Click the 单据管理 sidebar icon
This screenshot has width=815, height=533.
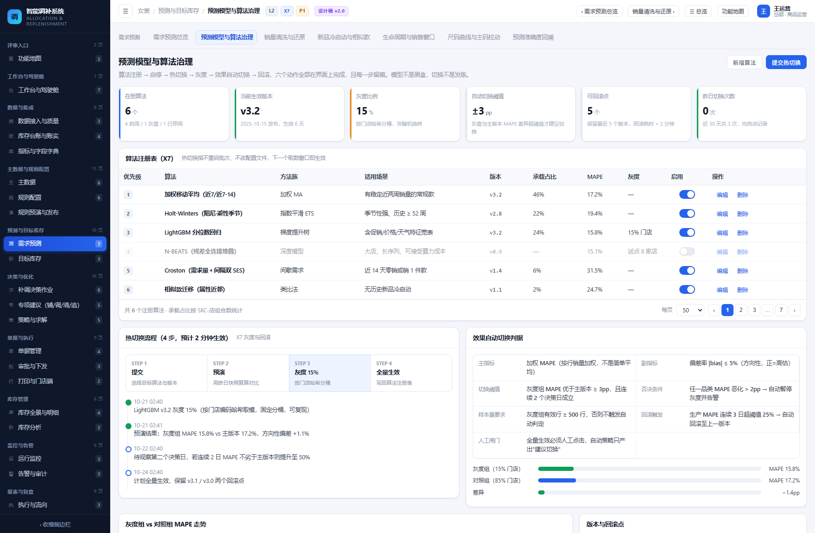coord(11,351)
